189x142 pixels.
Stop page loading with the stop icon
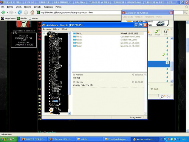click(x=26, y=12)
